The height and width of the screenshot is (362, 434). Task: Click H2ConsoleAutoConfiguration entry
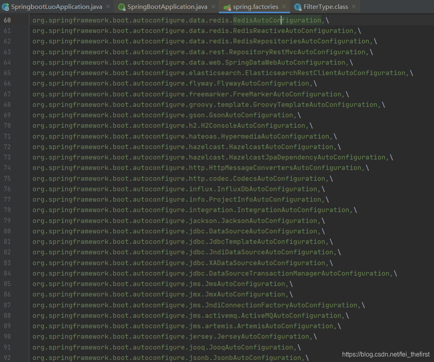click(253, 126)
